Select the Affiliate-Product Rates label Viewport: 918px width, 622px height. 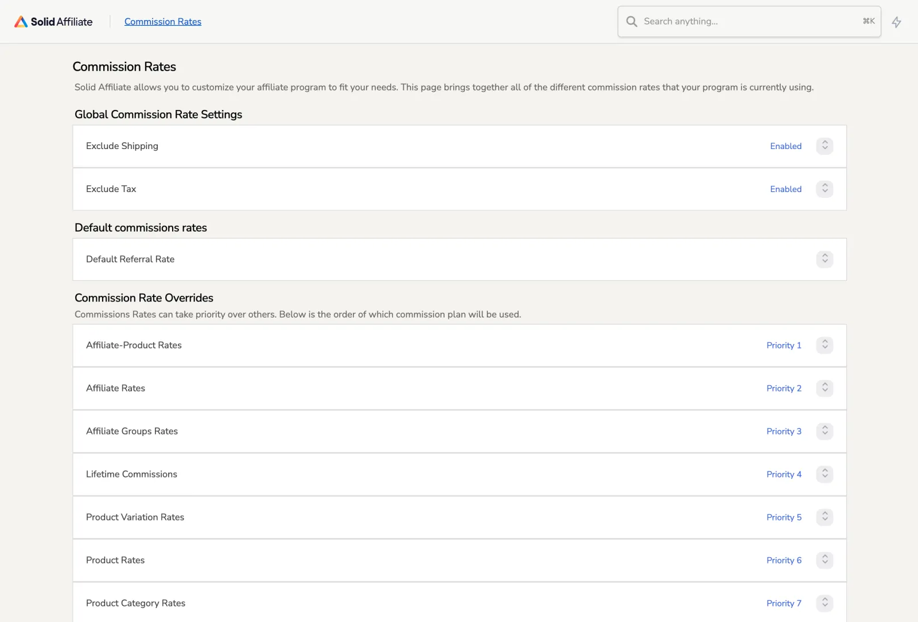[x=134, y=345]
